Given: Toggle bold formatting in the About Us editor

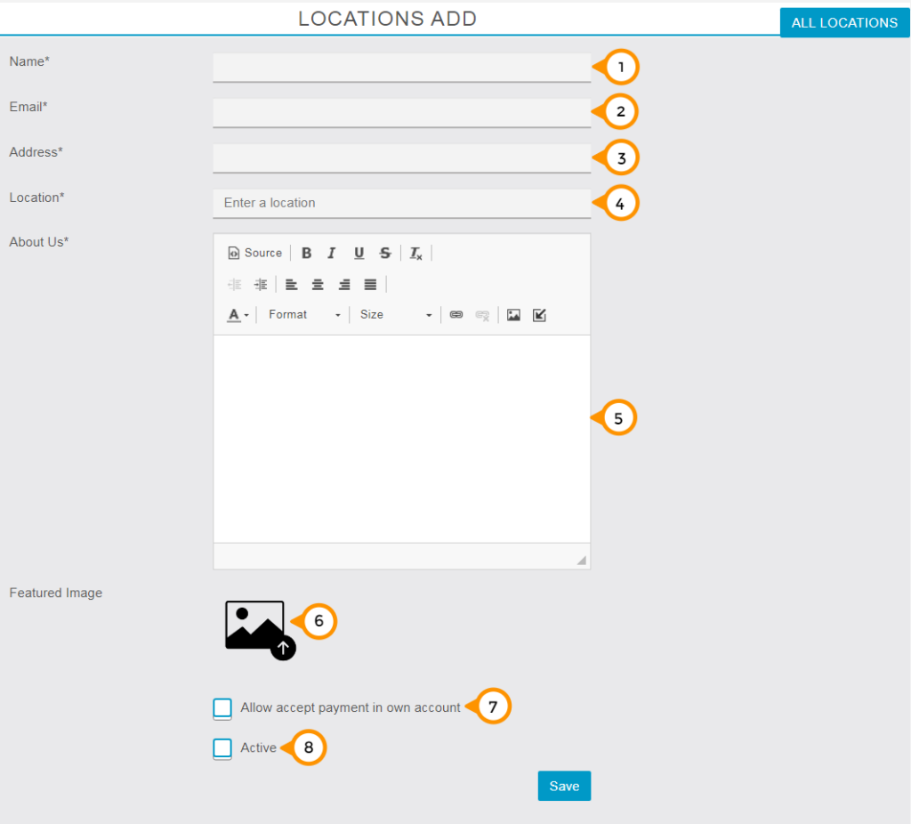Looking at the screenshot, I should point(307,253).
